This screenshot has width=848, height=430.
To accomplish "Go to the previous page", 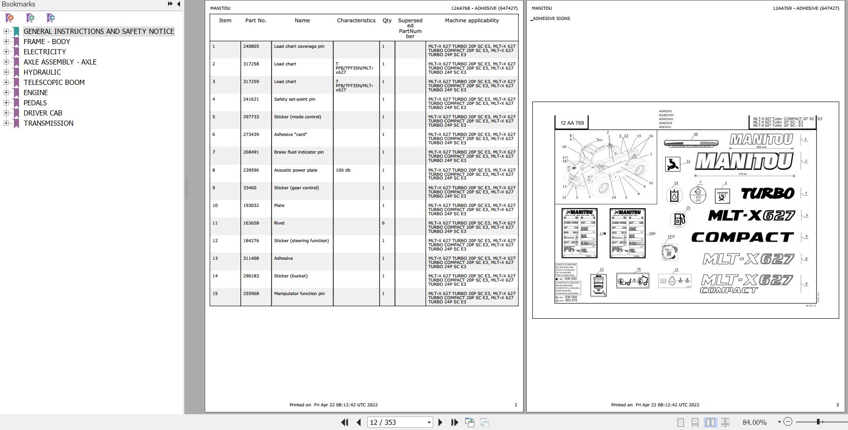I will [358, 422].
